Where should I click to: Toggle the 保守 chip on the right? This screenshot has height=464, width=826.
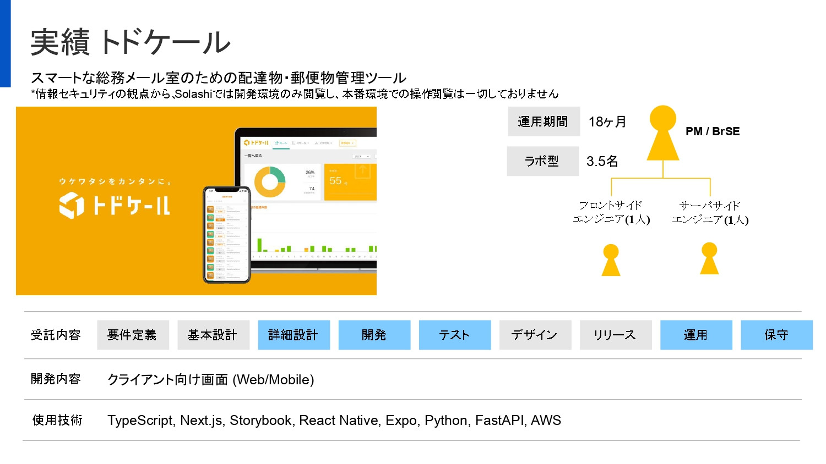click(x=776, y=335)
